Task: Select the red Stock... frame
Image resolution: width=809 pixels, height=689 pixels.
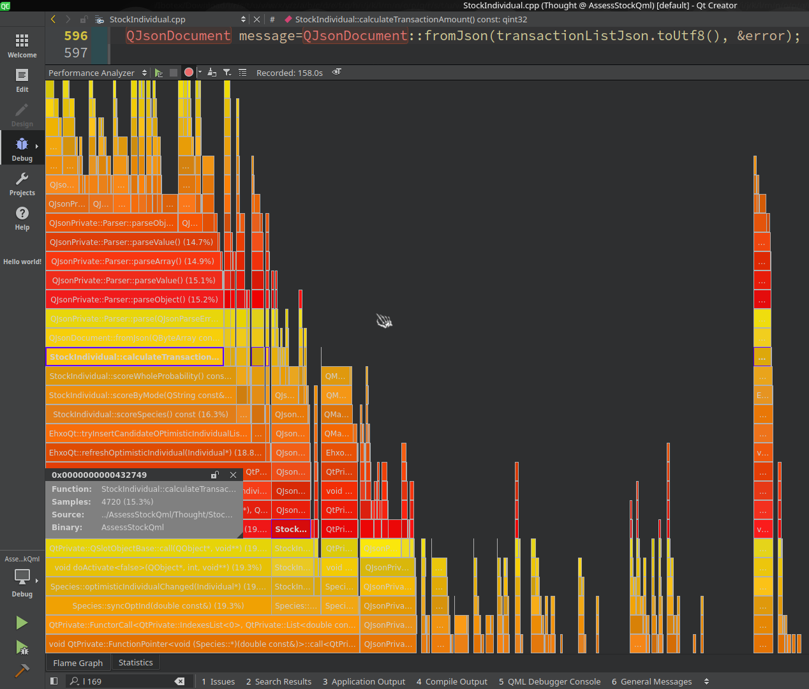Action: click(291, 529)
